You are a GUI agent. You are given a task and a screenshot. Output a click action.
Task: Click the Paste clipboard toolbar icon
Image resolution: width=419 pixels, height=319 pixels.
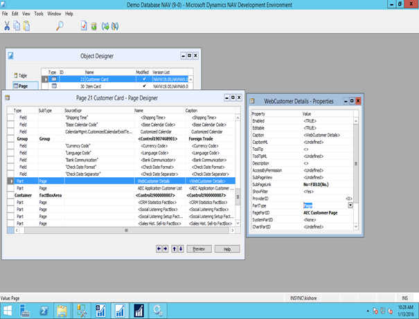(x=26, y=26)
